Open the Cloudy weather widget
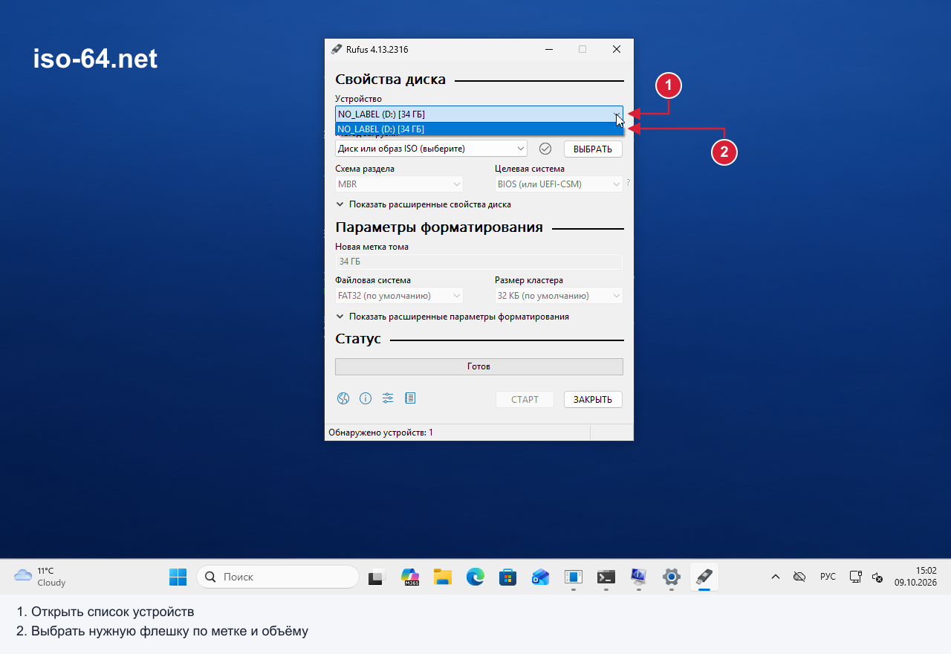Image resolution: width=951 pixels, height=654 pixels. click(x=40, y=577)
